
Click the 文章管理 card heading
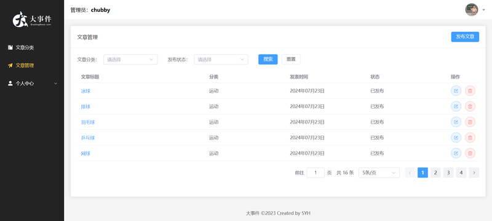(87, 37)
